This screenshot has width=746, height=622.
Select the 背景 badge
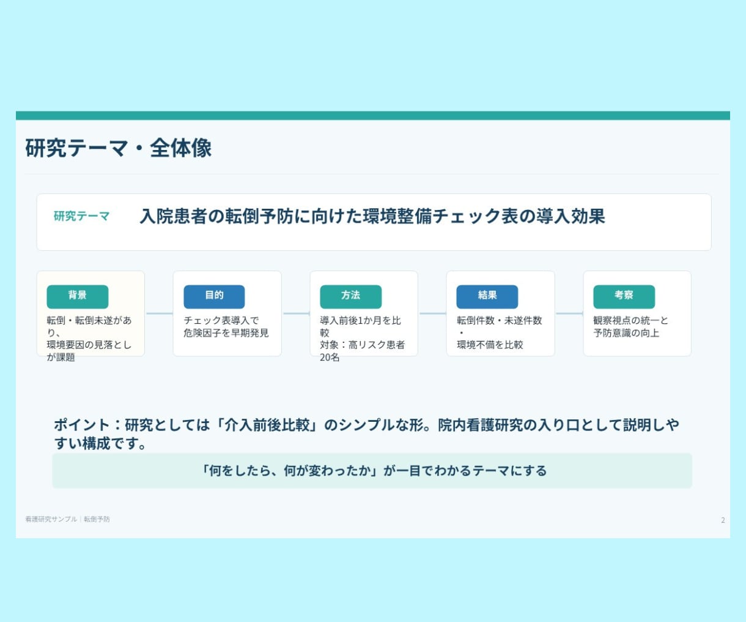tap(78, 296)
